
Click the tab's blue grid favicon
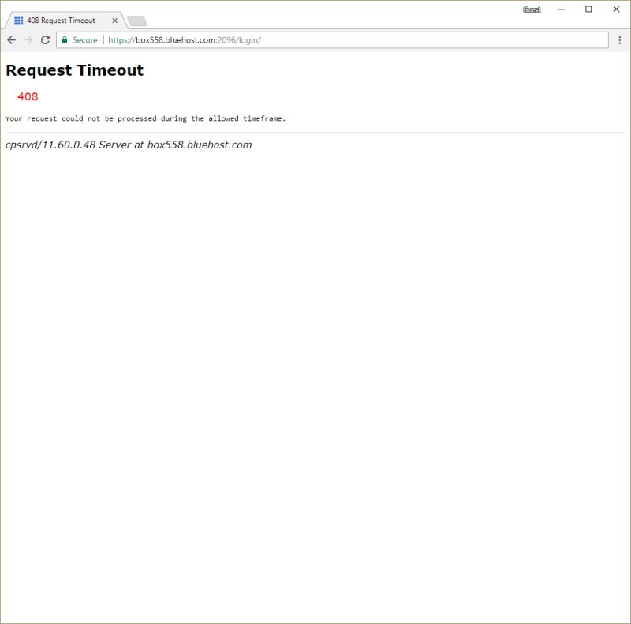point(18,21)
